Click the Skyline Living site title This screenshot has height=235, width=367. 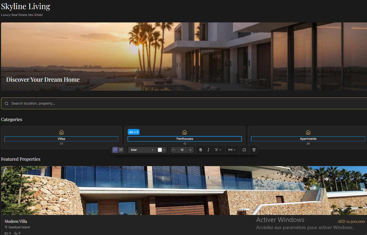(26, 6)
